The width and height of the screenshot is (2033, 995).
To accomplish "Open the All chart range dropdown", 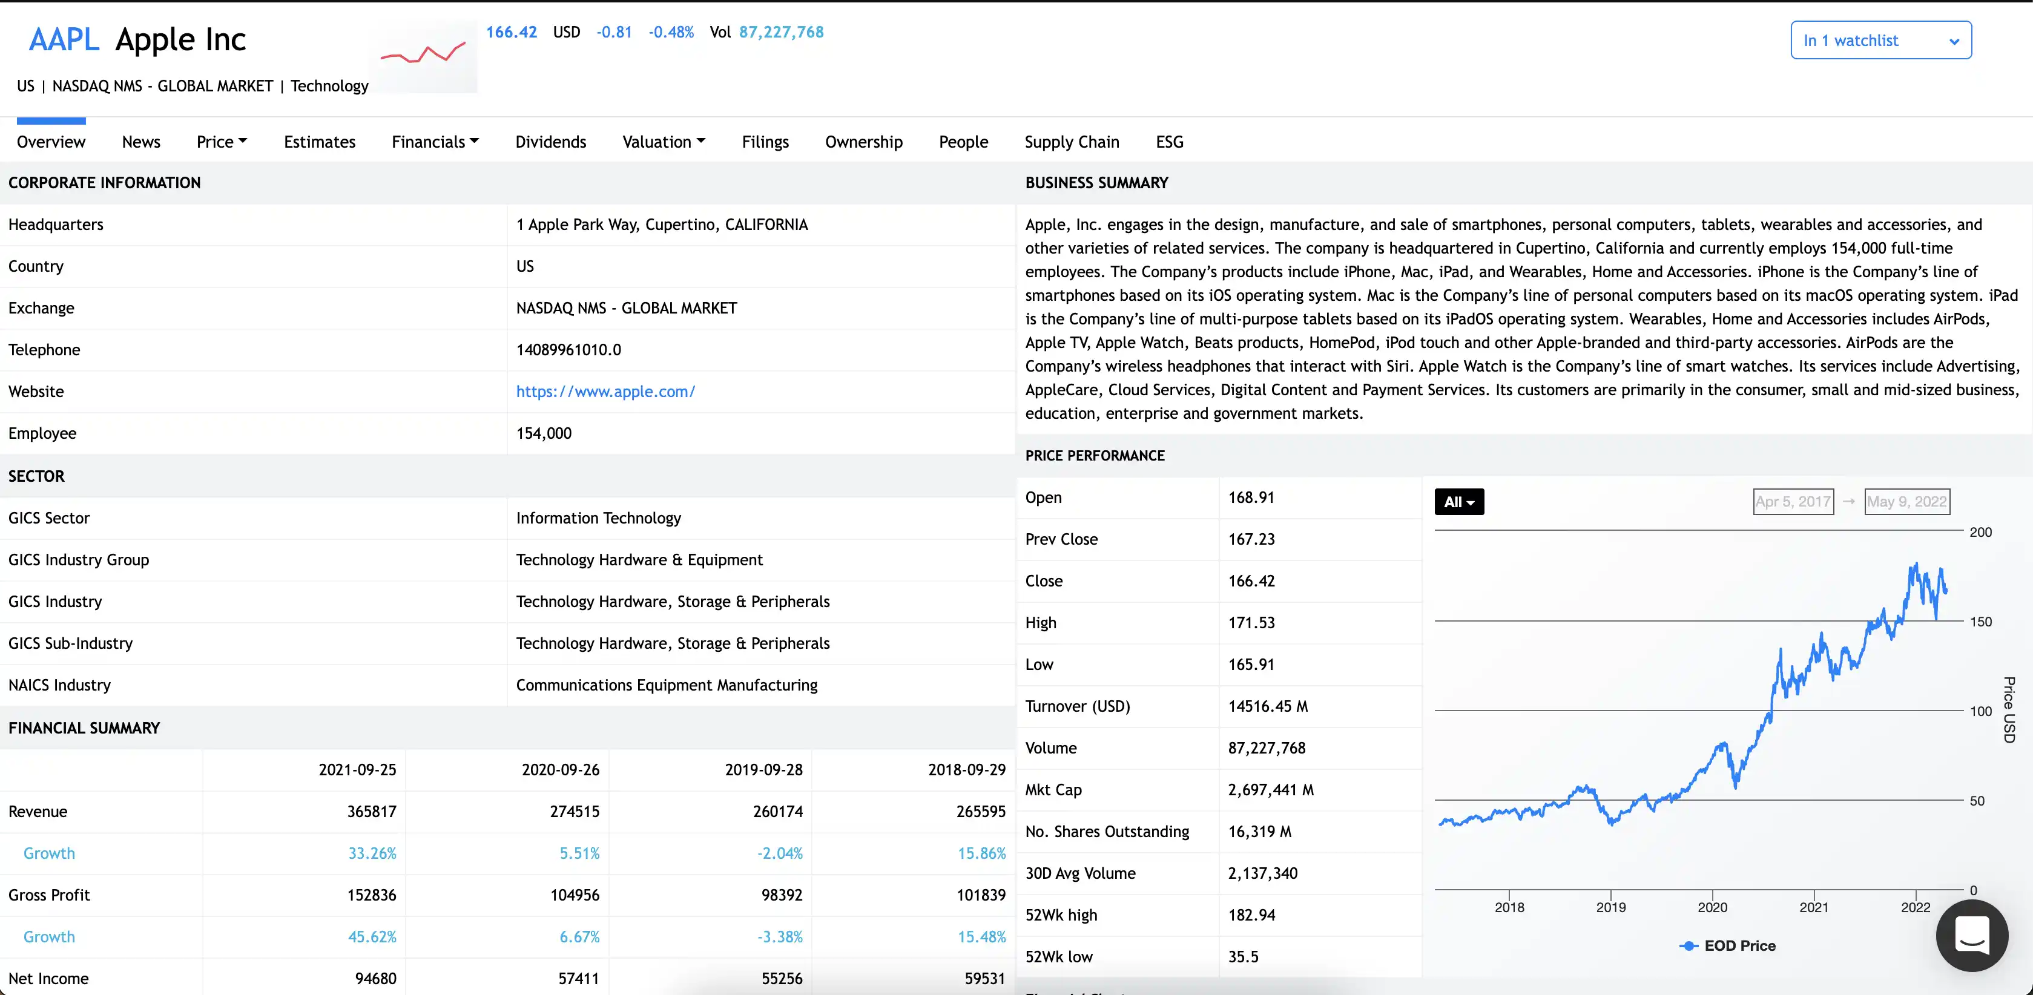I will tap(1458, 501).
